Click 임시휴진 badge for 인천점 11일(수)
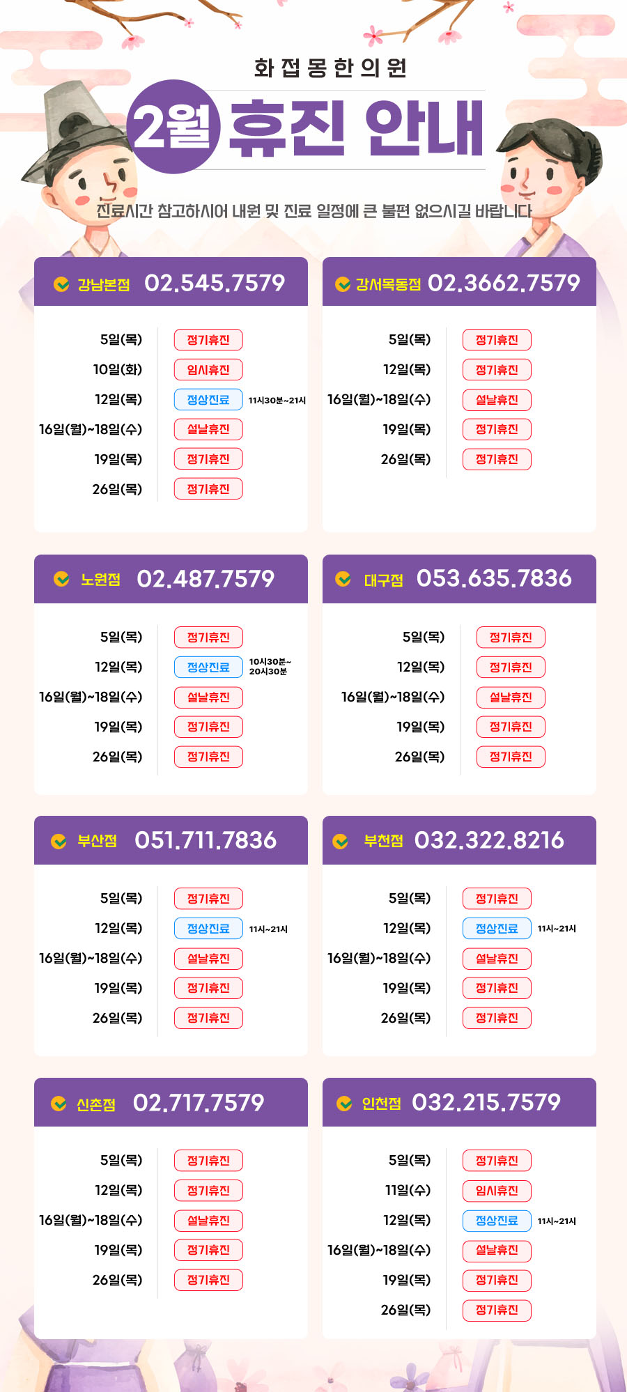This screenshot has height=1392, width=627. click(497, 1191)
